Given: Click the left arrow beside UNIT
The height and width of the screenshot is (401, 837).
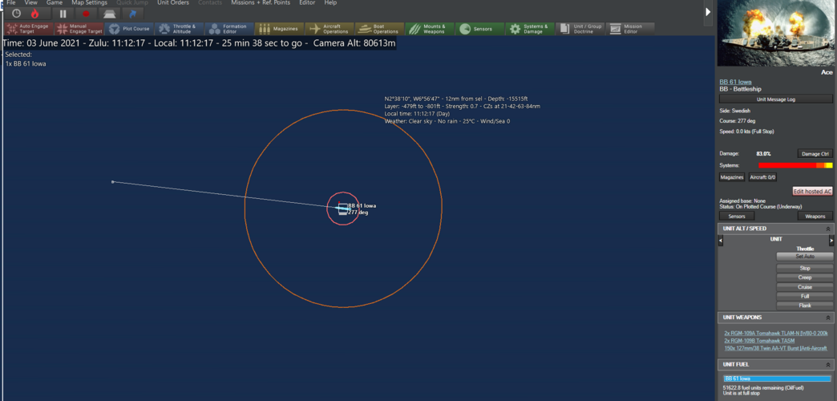Looking at the screenshot, I should click(722, 241).
